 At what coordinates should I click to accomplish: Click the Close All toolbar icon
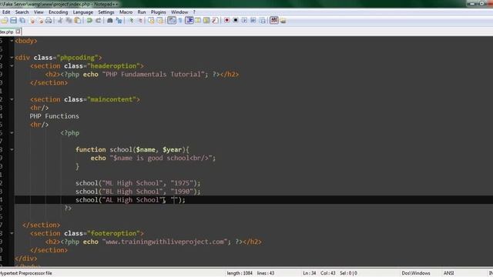(40, 21)
